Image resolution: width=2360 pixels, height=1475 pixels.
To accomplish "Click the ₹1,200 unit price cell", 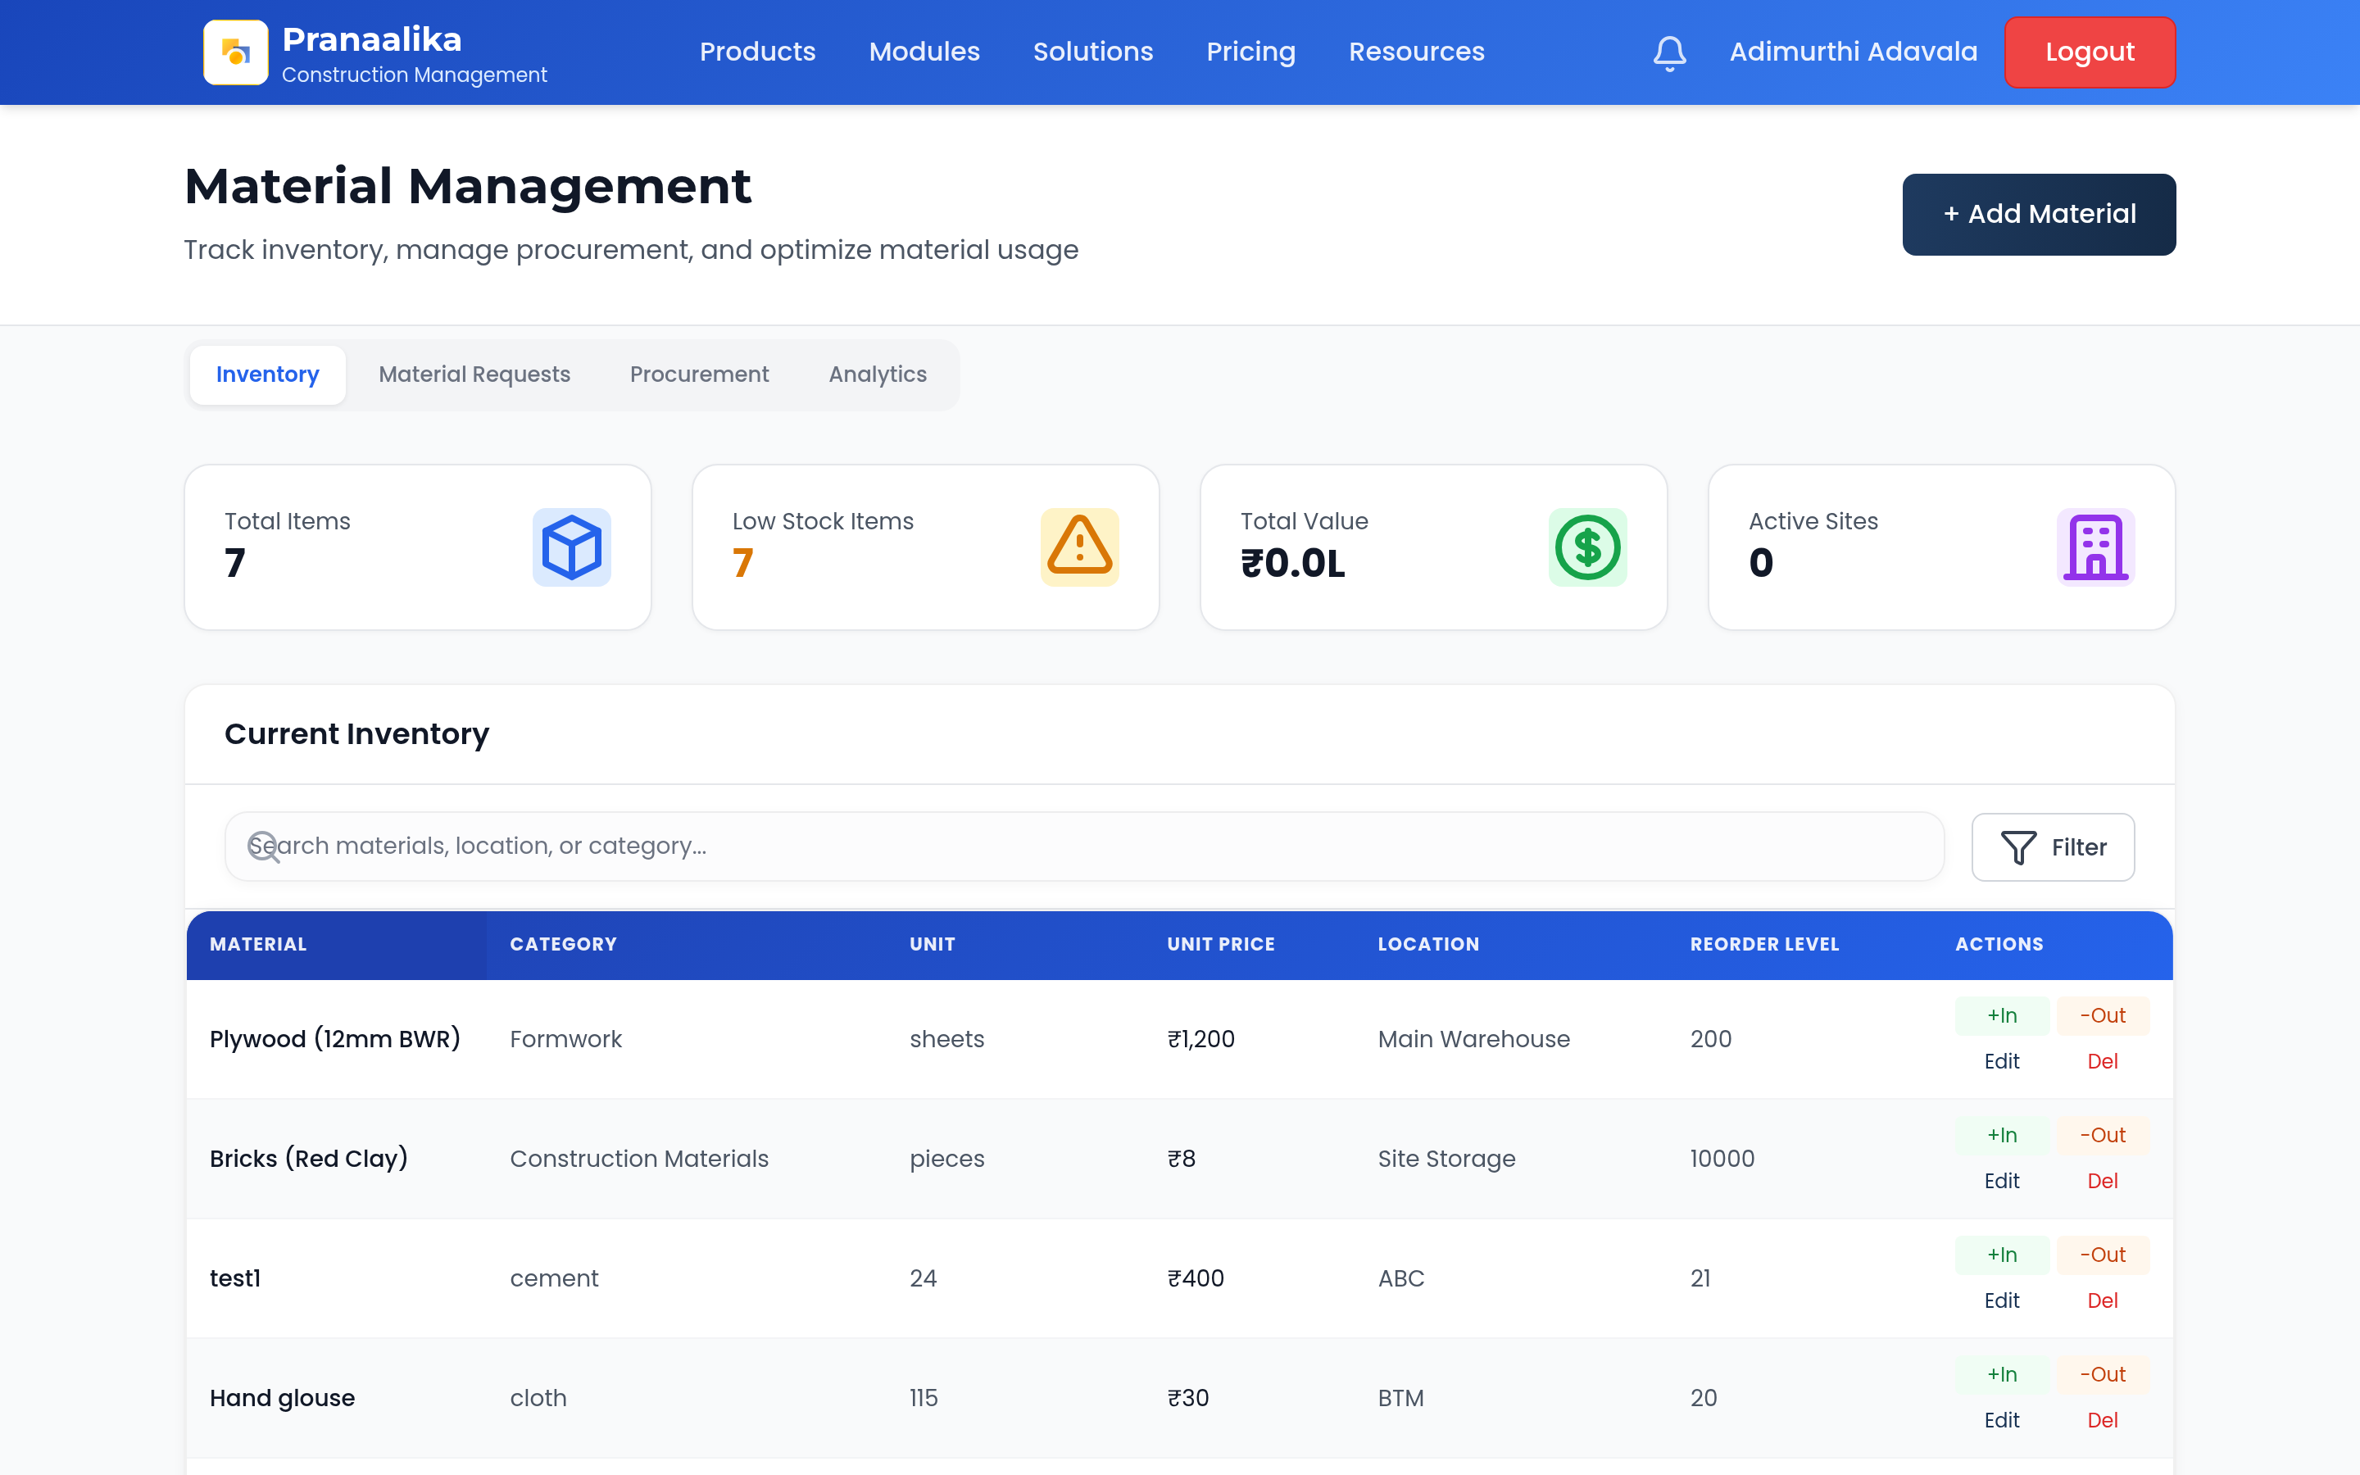I will tap(1201, 1039).
